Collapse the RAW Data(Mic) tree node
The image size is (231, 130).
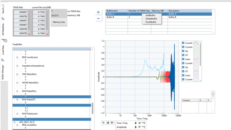pyautogui.click(x=17, y=91)
